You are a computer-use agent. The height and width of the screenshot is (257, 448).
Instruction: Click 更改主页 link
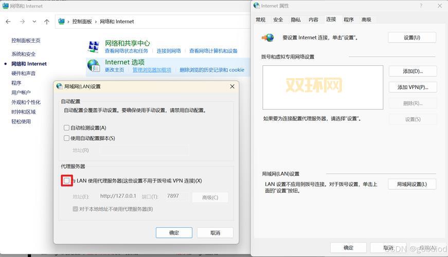click(x=114, y=70)
